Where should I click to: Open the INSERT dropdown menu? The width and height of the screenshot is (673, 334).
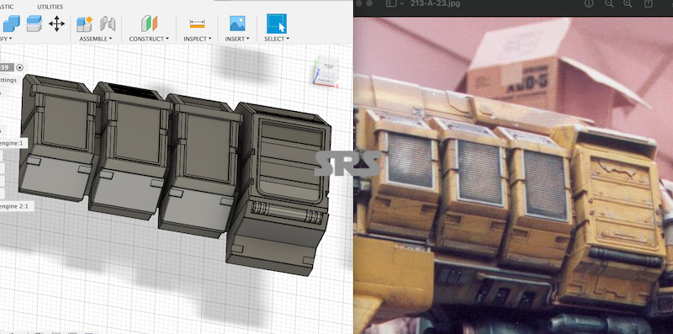pyautogui.click(x=237, y=39)
